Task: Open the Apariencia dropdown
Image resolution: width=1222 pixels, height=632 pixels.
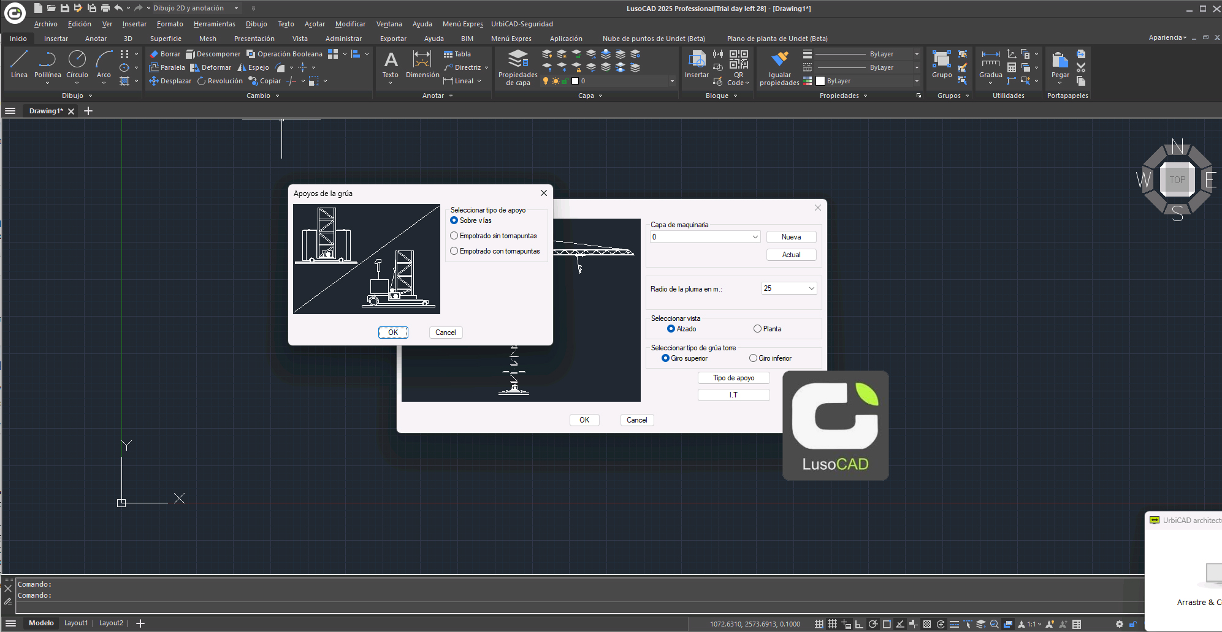Action: [1167, 37]
